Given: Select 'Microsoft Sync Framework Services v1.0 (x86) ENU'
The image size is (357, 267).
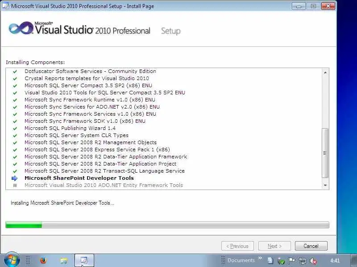Looking at the screenshot, I should click(x=90, y=114).
